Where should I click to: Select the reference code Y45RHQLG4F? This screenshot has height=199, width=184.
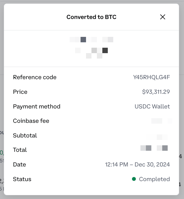pos(151,77)
